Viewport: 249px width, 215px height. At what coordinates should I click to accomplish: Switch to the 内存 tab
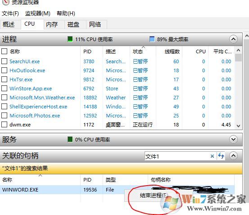tap(52, 24)
